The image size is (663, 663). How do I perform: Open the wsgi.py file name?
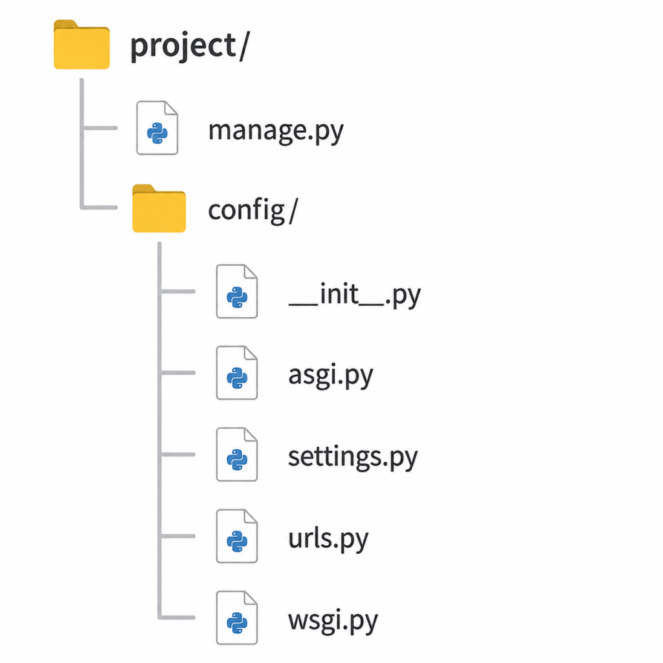pos(333,621)
